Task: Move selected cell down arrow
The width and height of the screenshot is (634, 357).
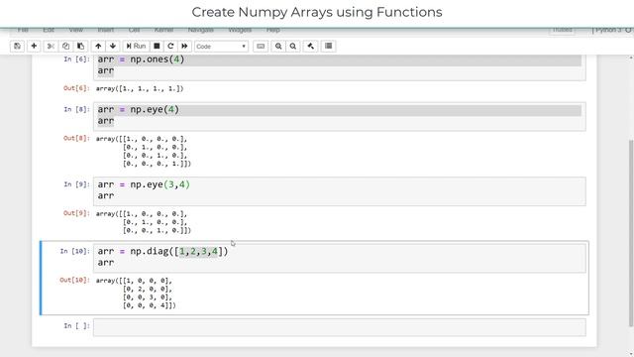Action: (113, 47)
